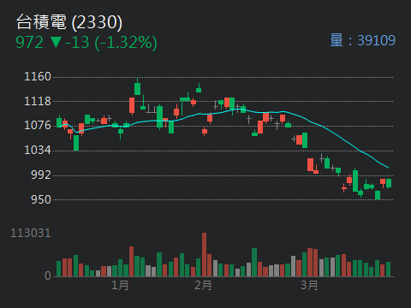Click the tallest red volume bar

click(x=204, y=255)
